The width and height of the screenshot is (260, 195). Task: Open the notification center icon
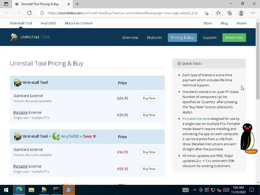coord(252,190)
